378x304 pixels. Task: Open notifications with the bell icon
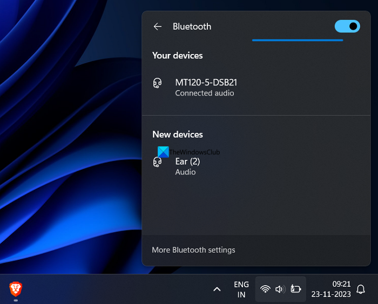pyautogui.click(x=361, y=289)
